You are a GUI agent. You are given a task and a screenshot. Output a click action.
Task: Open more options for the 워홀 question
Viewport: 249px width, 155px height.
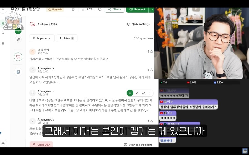150,93
